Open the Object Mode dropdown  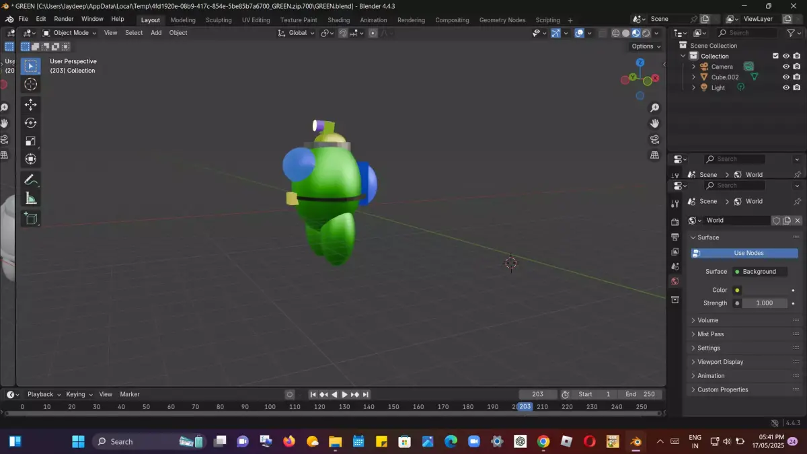click(x=69, y=33)
